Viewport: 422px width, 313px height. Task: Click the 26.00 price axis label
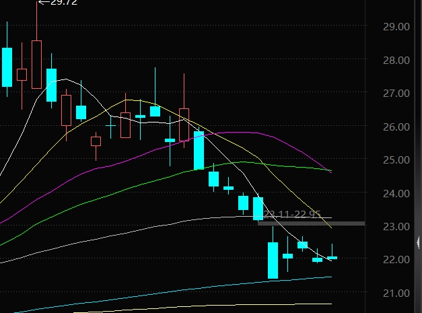pos(396,127)
